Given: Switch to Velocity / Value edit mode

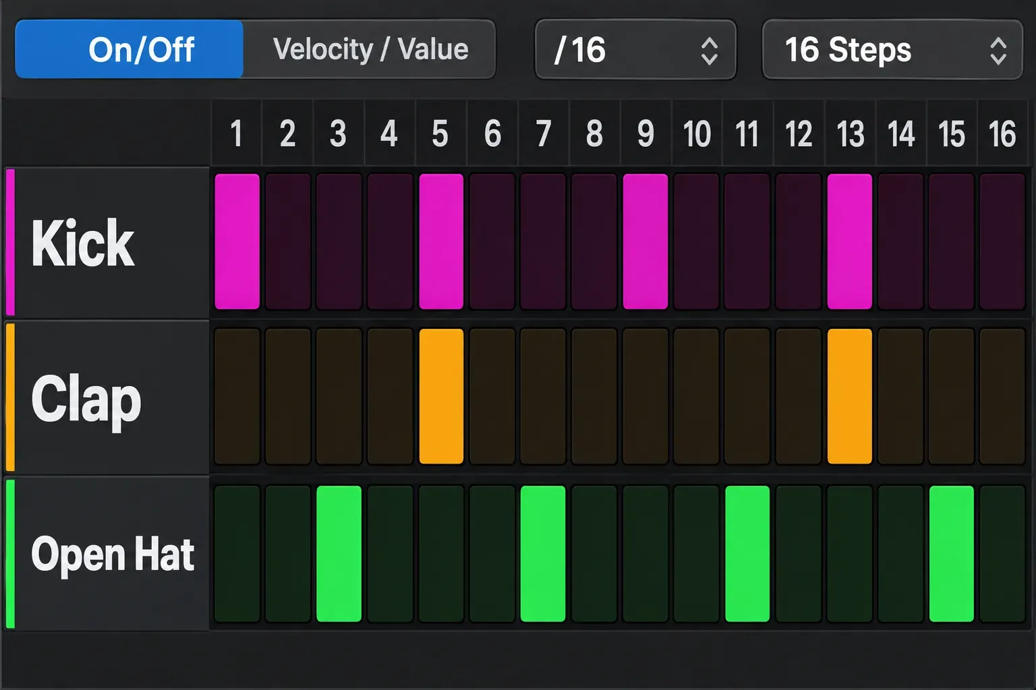Looking at the screenshot, I should pyautogui.click(x=369, y=49).
